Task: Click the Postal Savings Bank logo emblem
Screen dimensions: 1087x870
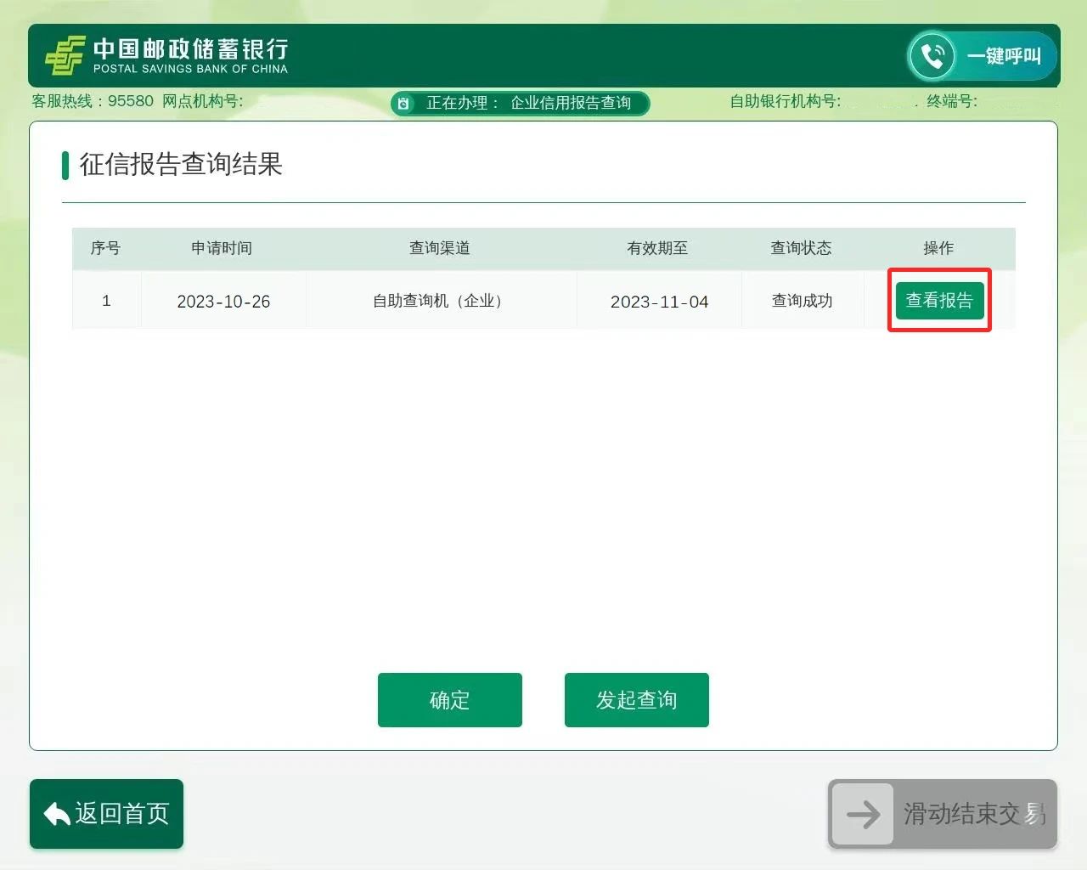Action: [x=65, y=56]
